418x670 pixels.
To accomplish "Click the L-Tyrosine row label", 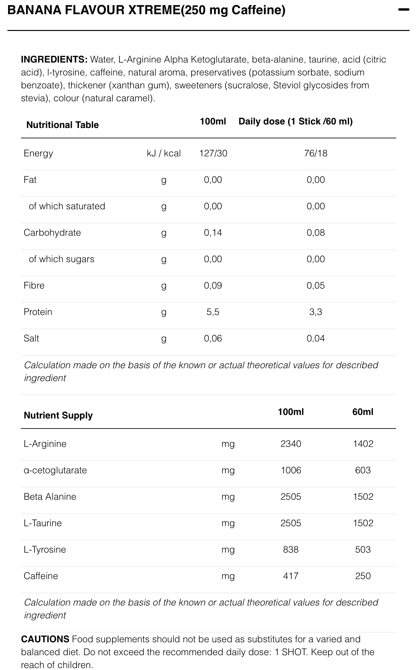I will point(45,549).
